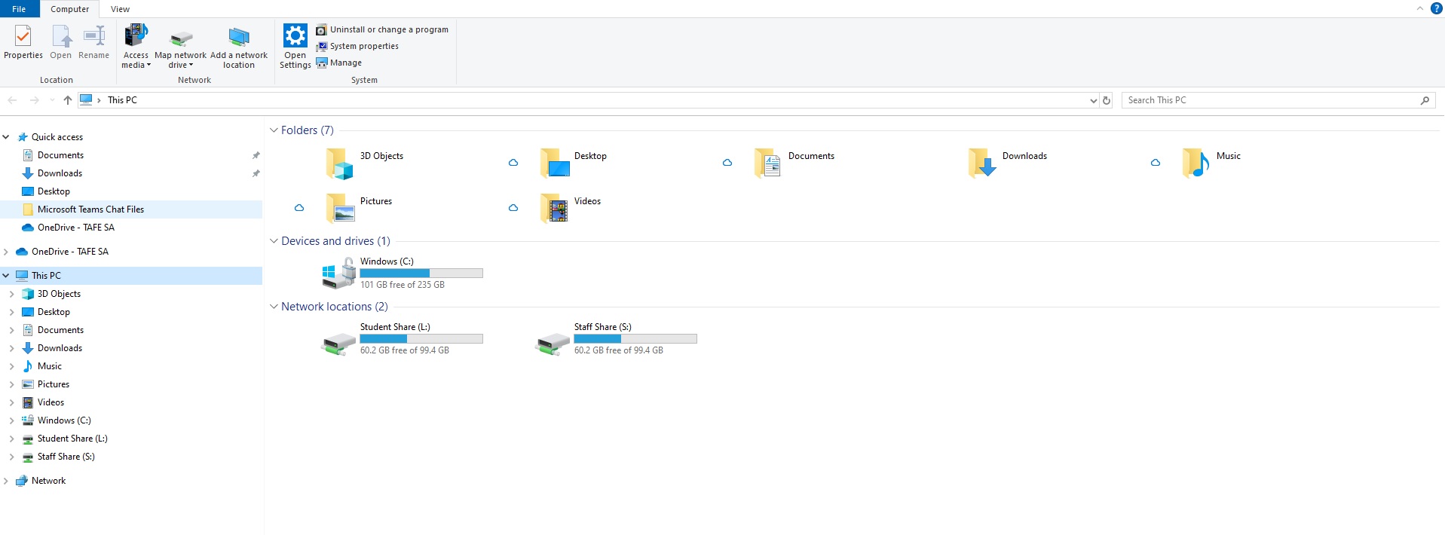This screenshot has height=535, width=1445.
Task: Open address bar history dropdown
Action: (1093, 100)
